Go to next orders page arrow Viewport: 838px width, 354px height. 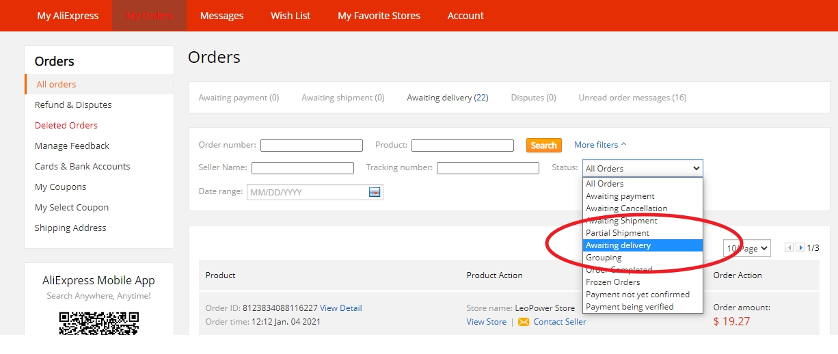(x=800, y=247)
